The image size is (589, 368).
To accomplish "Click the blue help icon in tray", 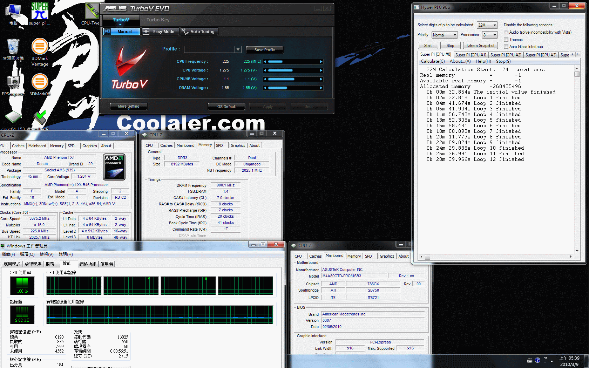I will (537, 360).
